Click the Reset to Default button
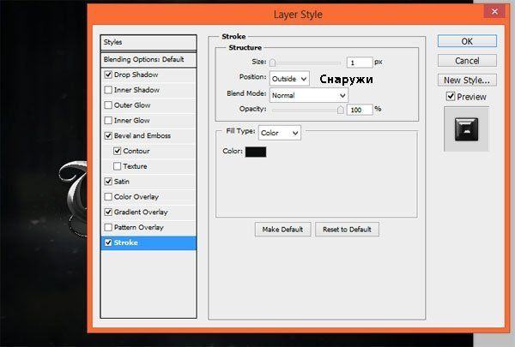This screenshot has height=347, width=515. pyautogui.click(x=347, y=230)
